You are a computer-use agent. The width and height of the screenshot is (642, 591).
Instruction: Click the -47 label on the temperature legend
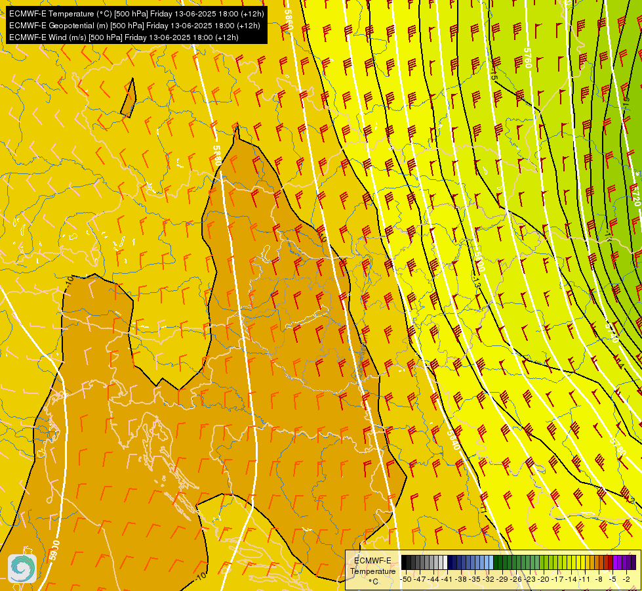pos(420,579)
